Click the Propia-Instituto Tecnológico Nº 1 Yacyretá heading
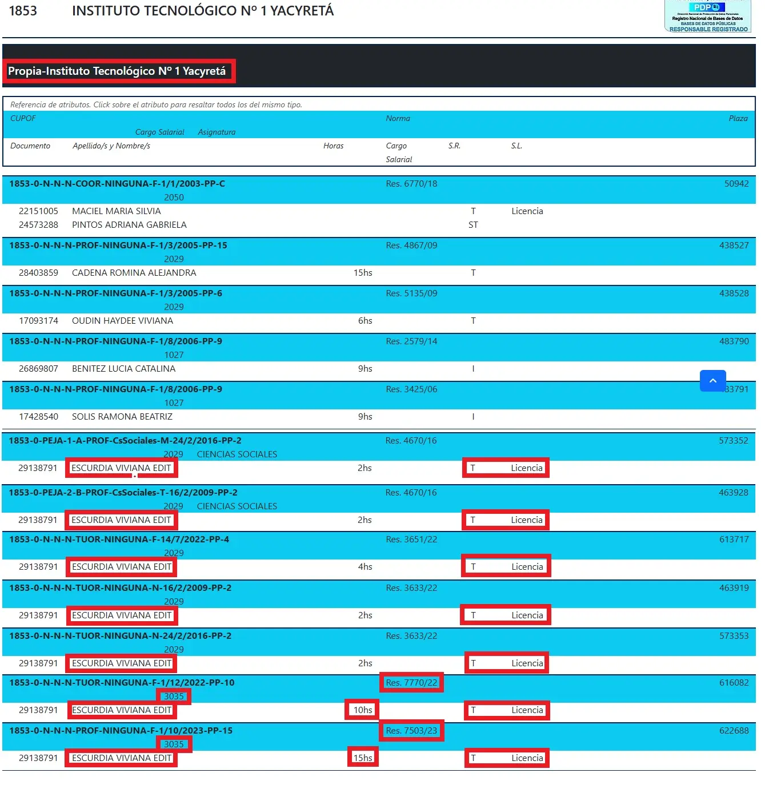Image resolution: width=765 pixels, height=785 pixels. click(117, 71)
